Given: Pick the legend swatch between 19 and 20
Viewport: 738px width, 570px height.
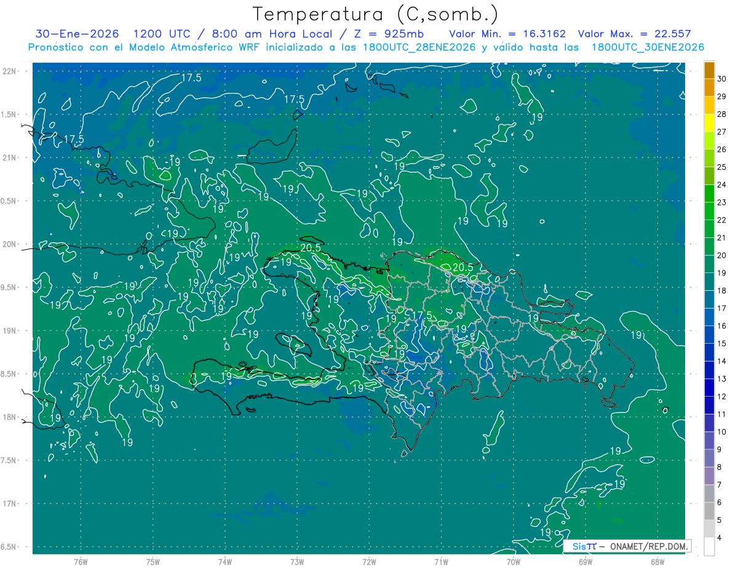Looking at the screenshot, I should click(x=709, y=264).
